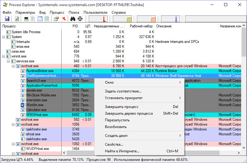247x163 pixels.
Task: Collapse the wininit.exe tree node
Action: click(x=3, y=56)
